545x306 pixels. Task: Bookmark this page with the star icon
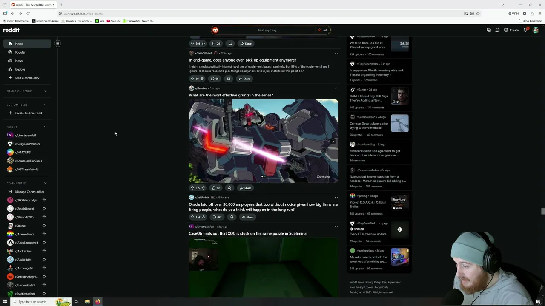point(478,14)
